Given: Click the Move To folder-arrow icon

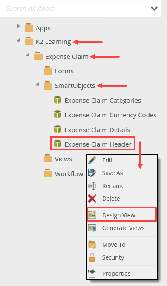Looking at the screenshot, I should (x=92, y=245).
